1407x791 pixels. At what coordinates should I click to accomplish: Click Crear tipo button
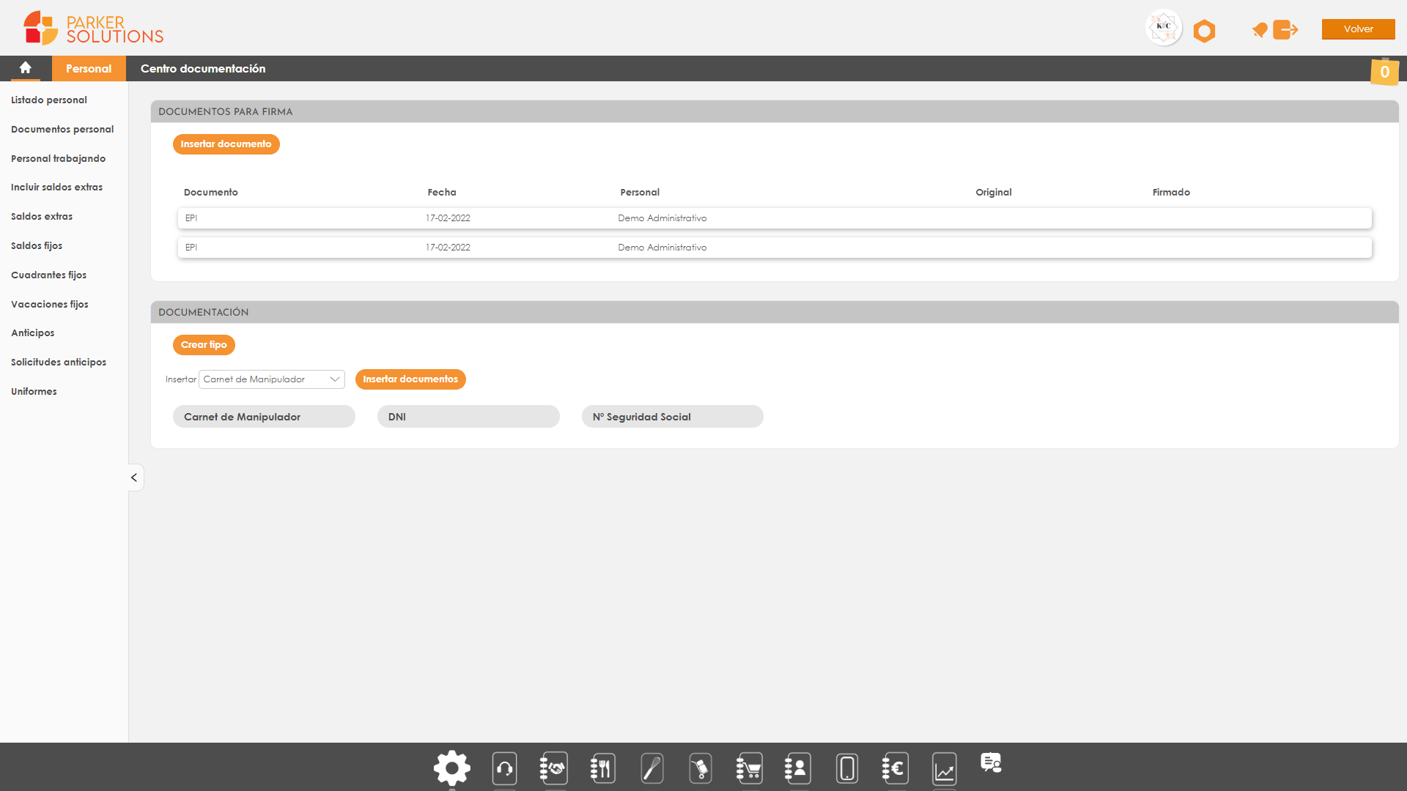coord(203,345)
